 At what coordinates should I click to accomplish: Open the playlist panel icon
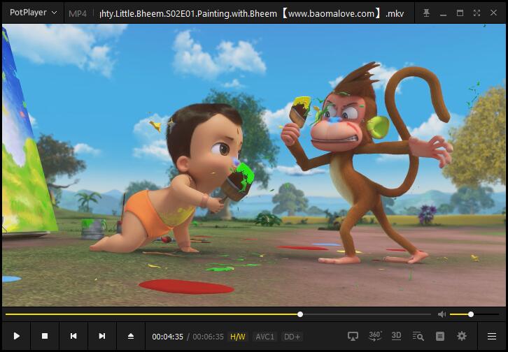coord(440,336)
